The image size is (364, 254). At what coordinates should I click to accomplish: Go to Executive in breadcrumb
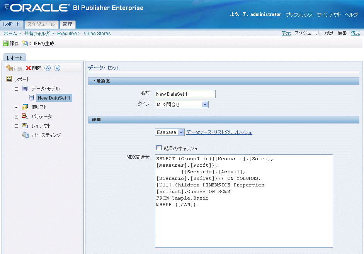click(67, 34)
